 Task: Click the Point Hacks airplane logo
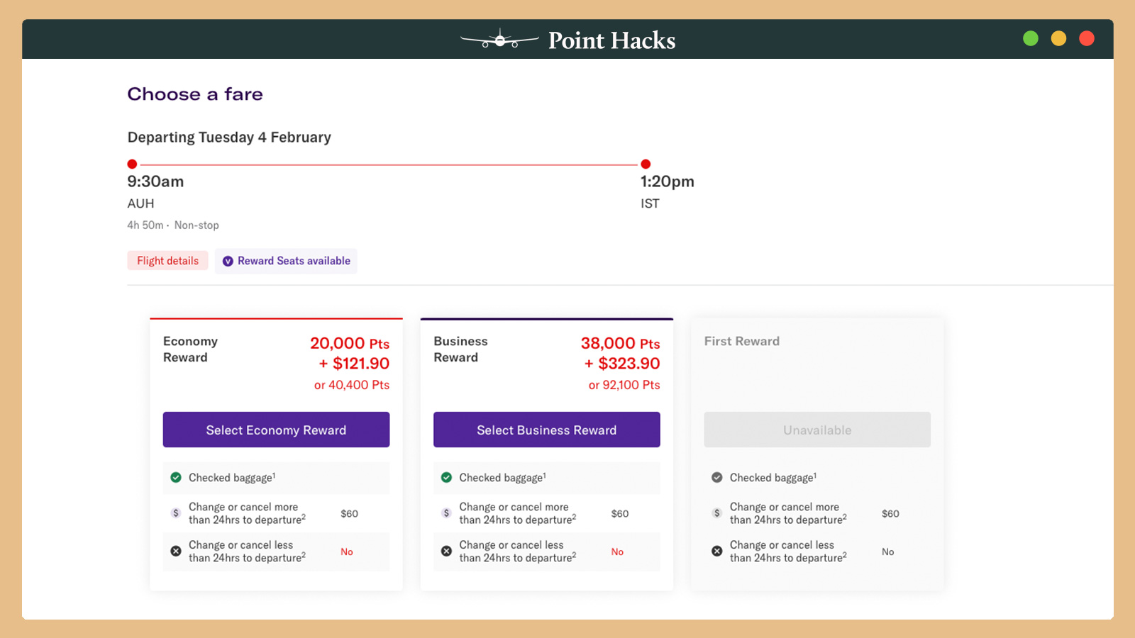[x=499, y=39]
